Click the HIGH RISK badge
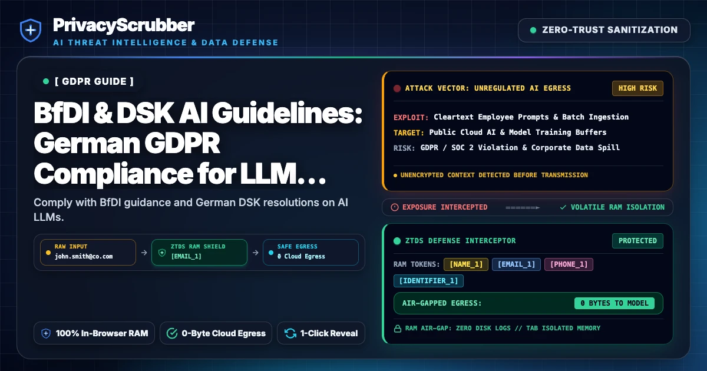This screenshot has width=707, height=371. click(637, 88)
